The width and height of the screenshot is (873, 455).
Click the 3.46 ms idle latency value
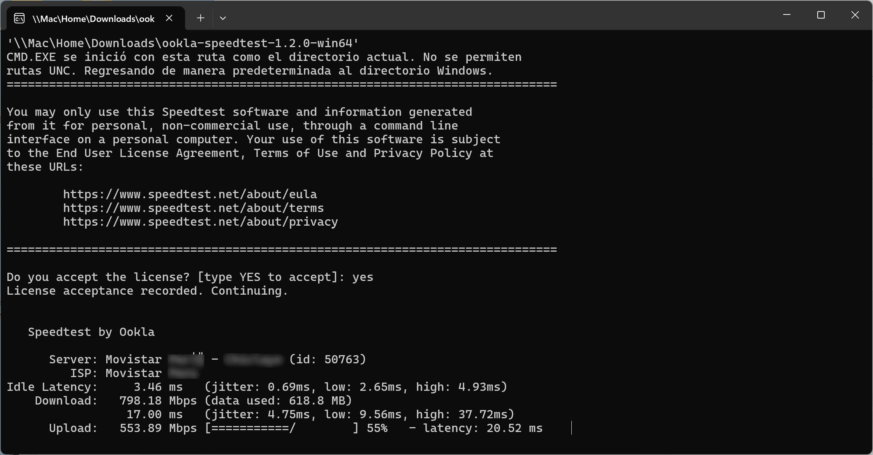pos(158,387)
